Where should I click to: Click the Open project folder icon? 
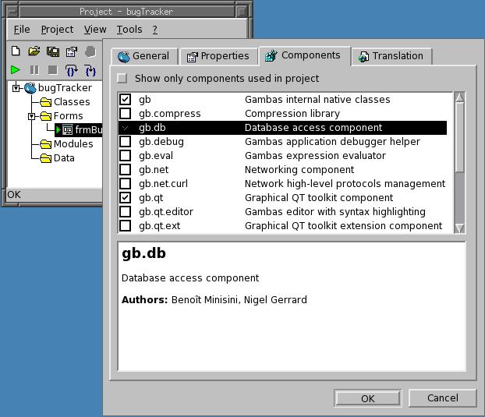click(34, 51)
